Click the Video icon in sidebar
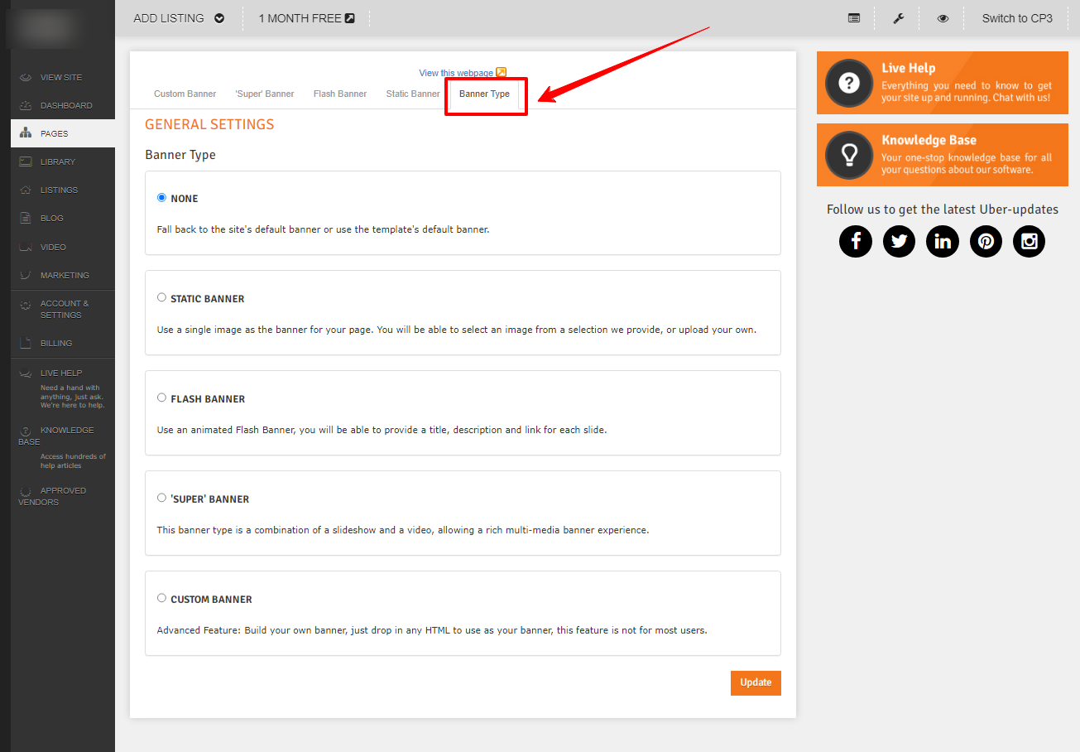Image resolution: width=1080 pixels, height=752 pixels. tap(25, 247)
